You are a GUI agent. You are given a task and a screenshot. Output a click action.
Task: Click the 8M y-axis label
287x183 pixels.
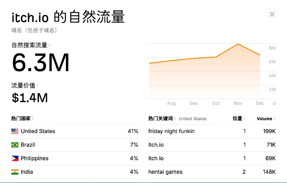272,48
